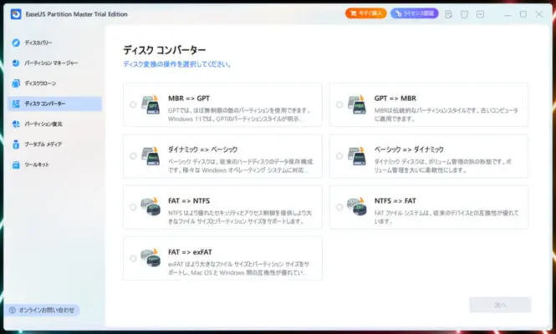Click the Dynamic => Basic (ダイナミック => ベーシック) disk icon
This screenshot has height=334, width=556.
[x=150, y=156]
